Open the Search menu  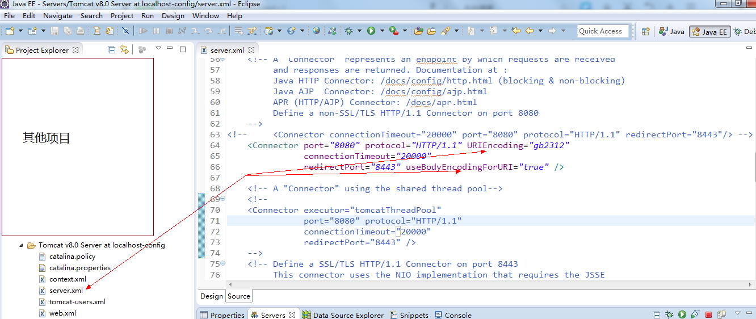pyautogui.click(x=91, y=16)
